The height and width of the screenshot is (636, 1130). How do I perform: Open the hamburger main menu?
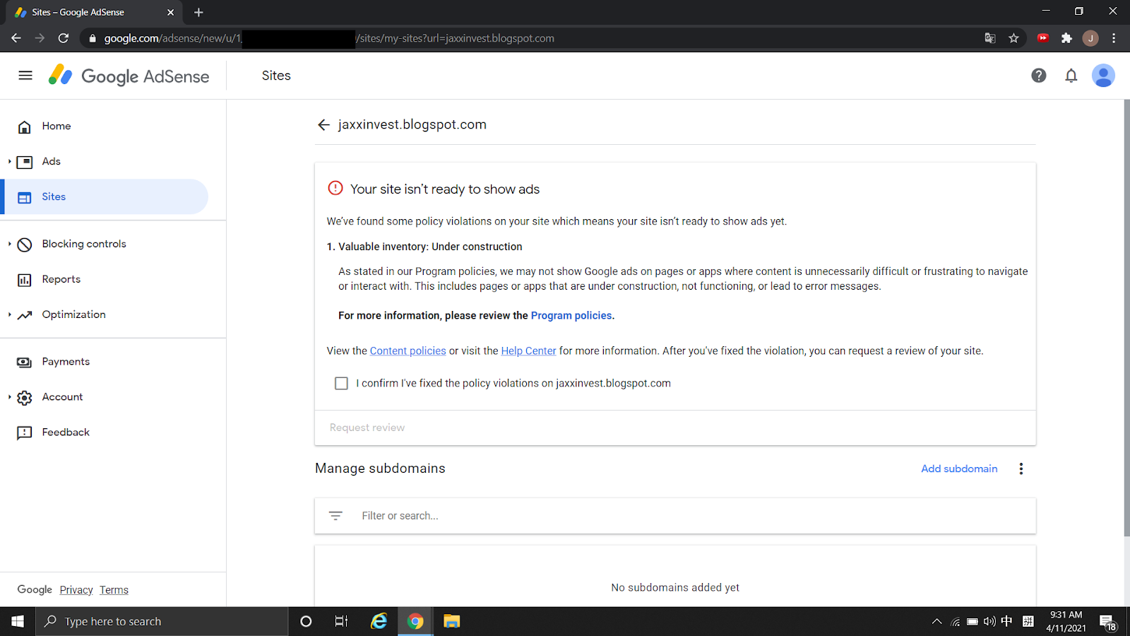(25, 76)
